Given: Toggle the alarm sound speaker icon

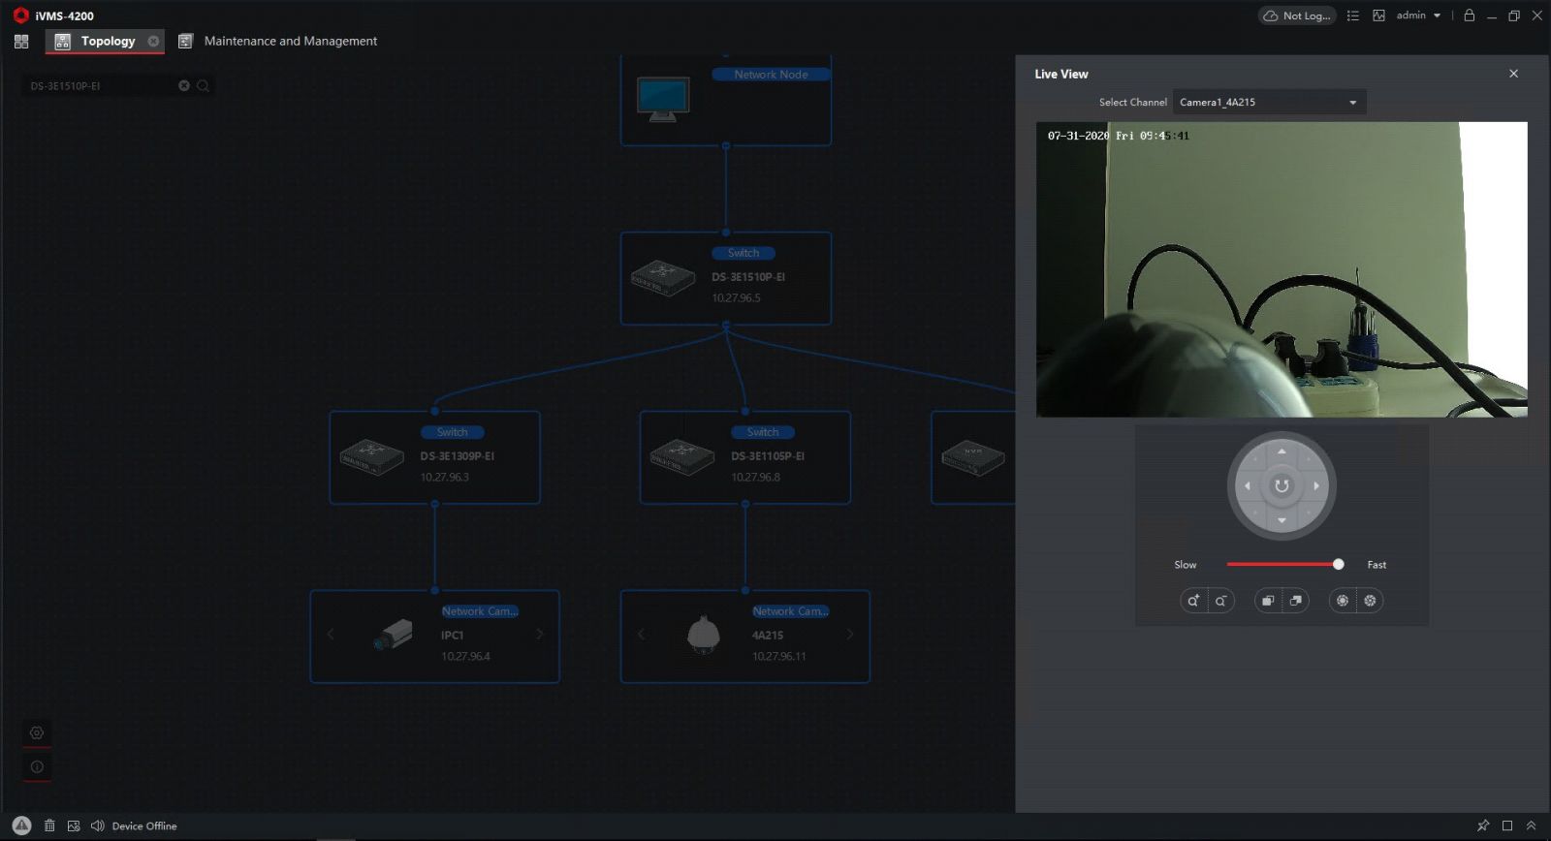Looking at the screenshot, I should [x=97, y=826].
